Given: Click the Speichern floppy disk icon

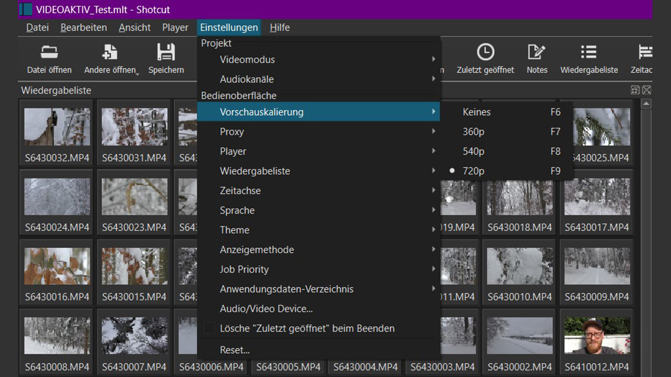Looking at the screenshot, I should pyautogui.click(x=166, y=52).
